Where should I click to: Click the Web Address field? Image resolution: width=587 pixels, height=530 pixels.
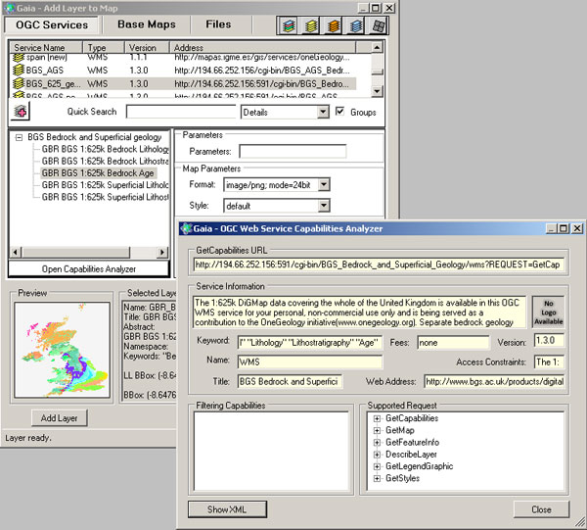[494, 381]
